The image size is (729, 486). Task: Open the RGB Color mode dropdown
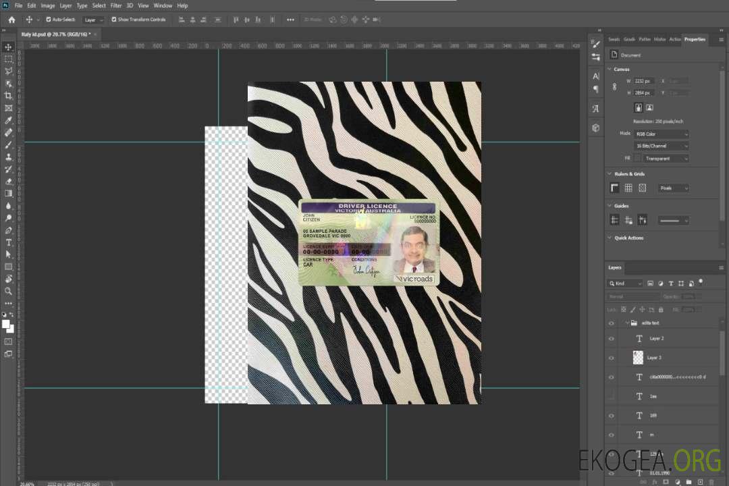(661, 134)
